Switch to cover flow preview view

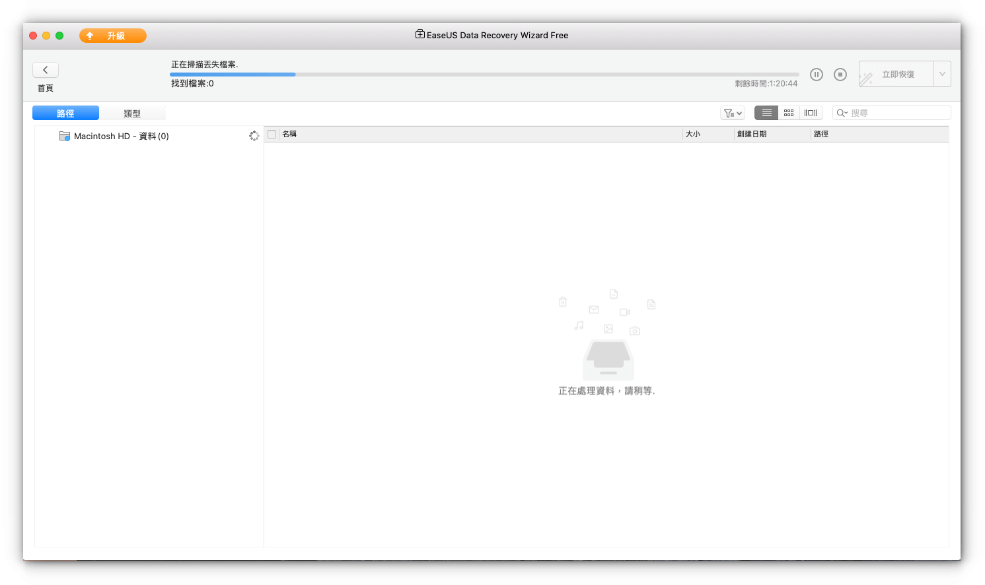[x=811, y=113]
